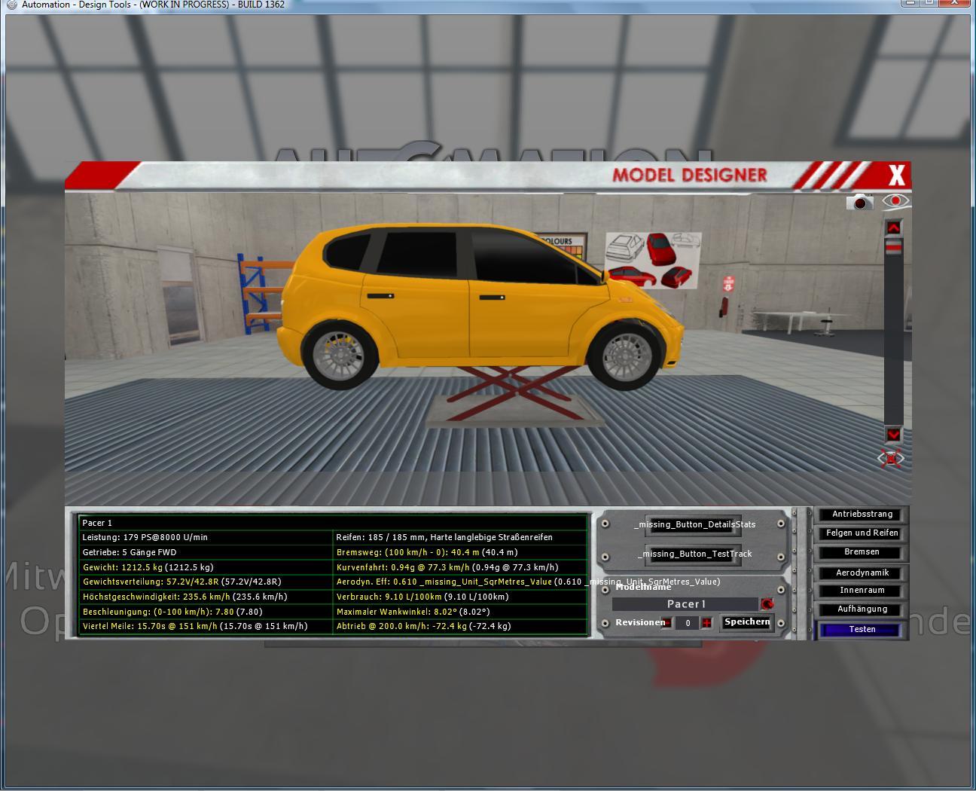Open the Felgen und Reifen tab
This screenshot has height=791, width=976.
point(862,533)
